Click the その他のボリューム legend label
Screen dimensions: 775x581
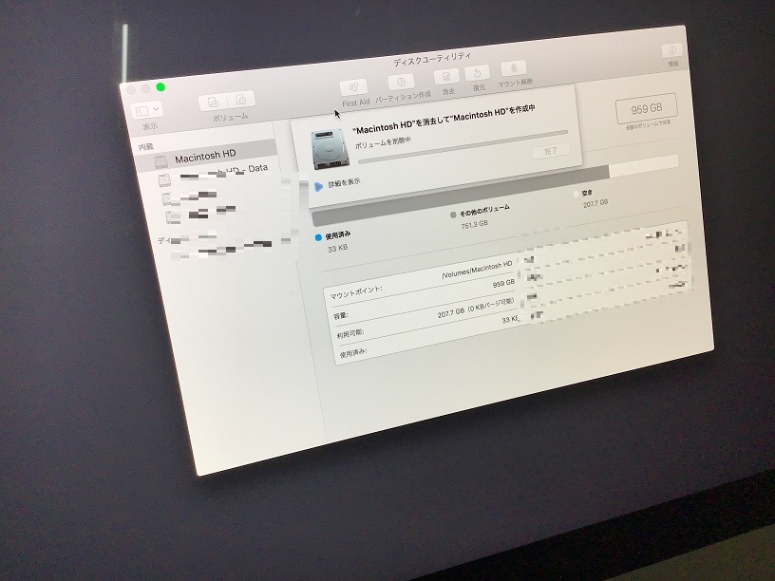click(x=484, y=210)
